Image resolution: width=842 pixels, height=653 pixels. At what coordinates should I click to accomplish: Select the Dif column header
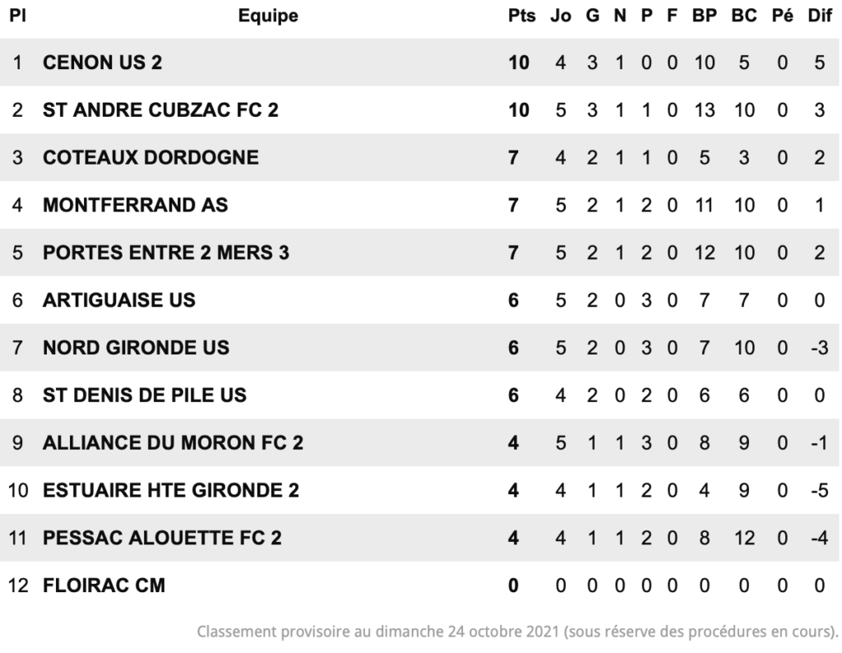point(820,16)
